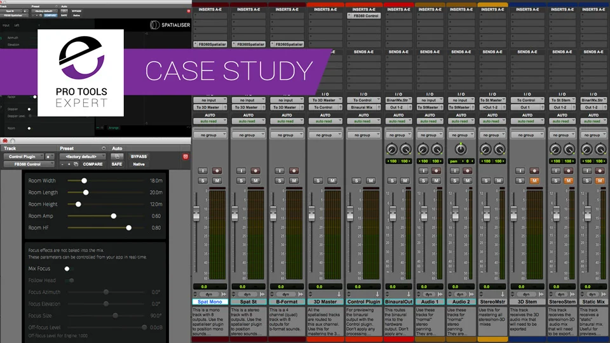Click the Native button

point(139,164)
